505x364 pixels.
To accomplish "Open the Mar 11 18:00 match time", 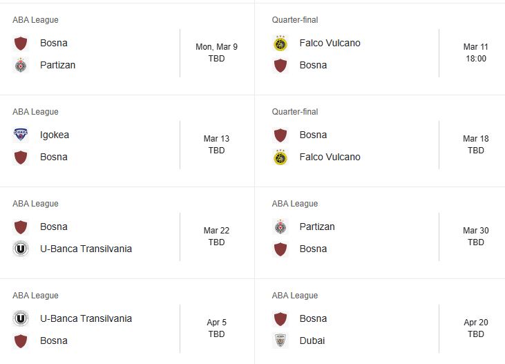I will [x=476, y=52].
